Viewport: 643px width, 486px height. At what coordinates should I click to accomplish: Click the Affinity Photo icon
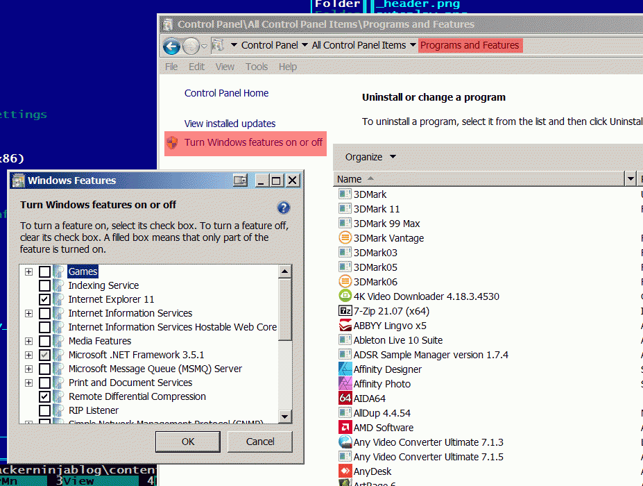tap(345, 383)
